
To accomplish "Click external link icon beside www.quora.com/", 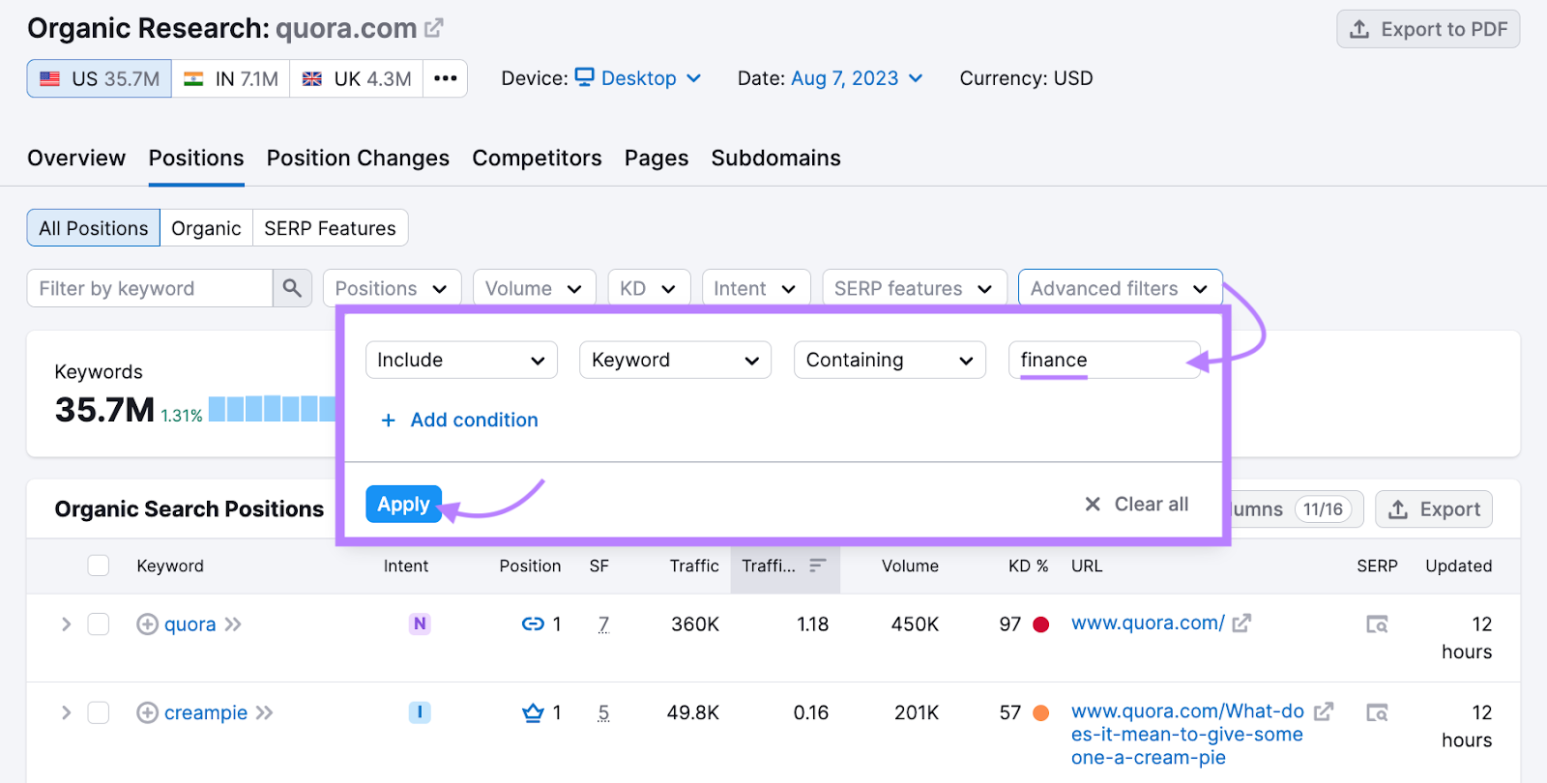I will tap(1241, 623).
